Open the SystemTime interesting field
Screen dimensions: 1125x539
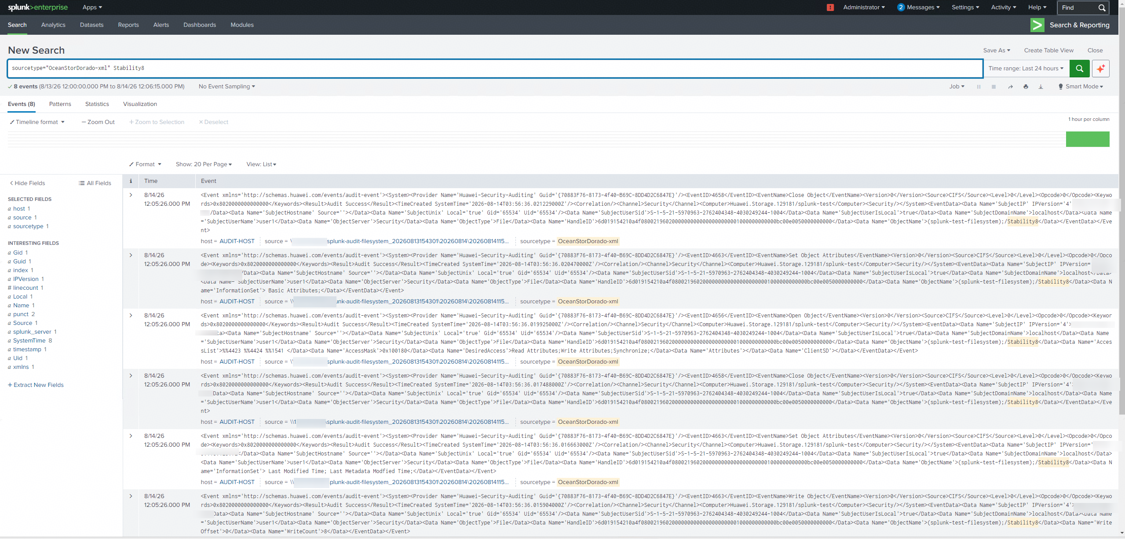pos(30,341)
